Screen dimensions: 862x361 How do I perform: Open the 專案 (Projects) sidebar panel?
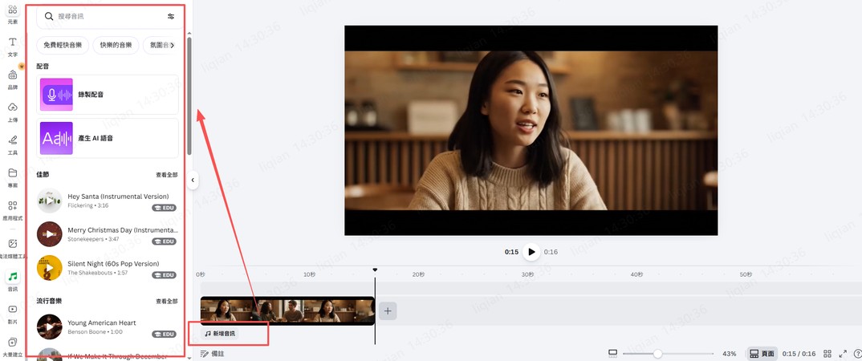(13, 177)
